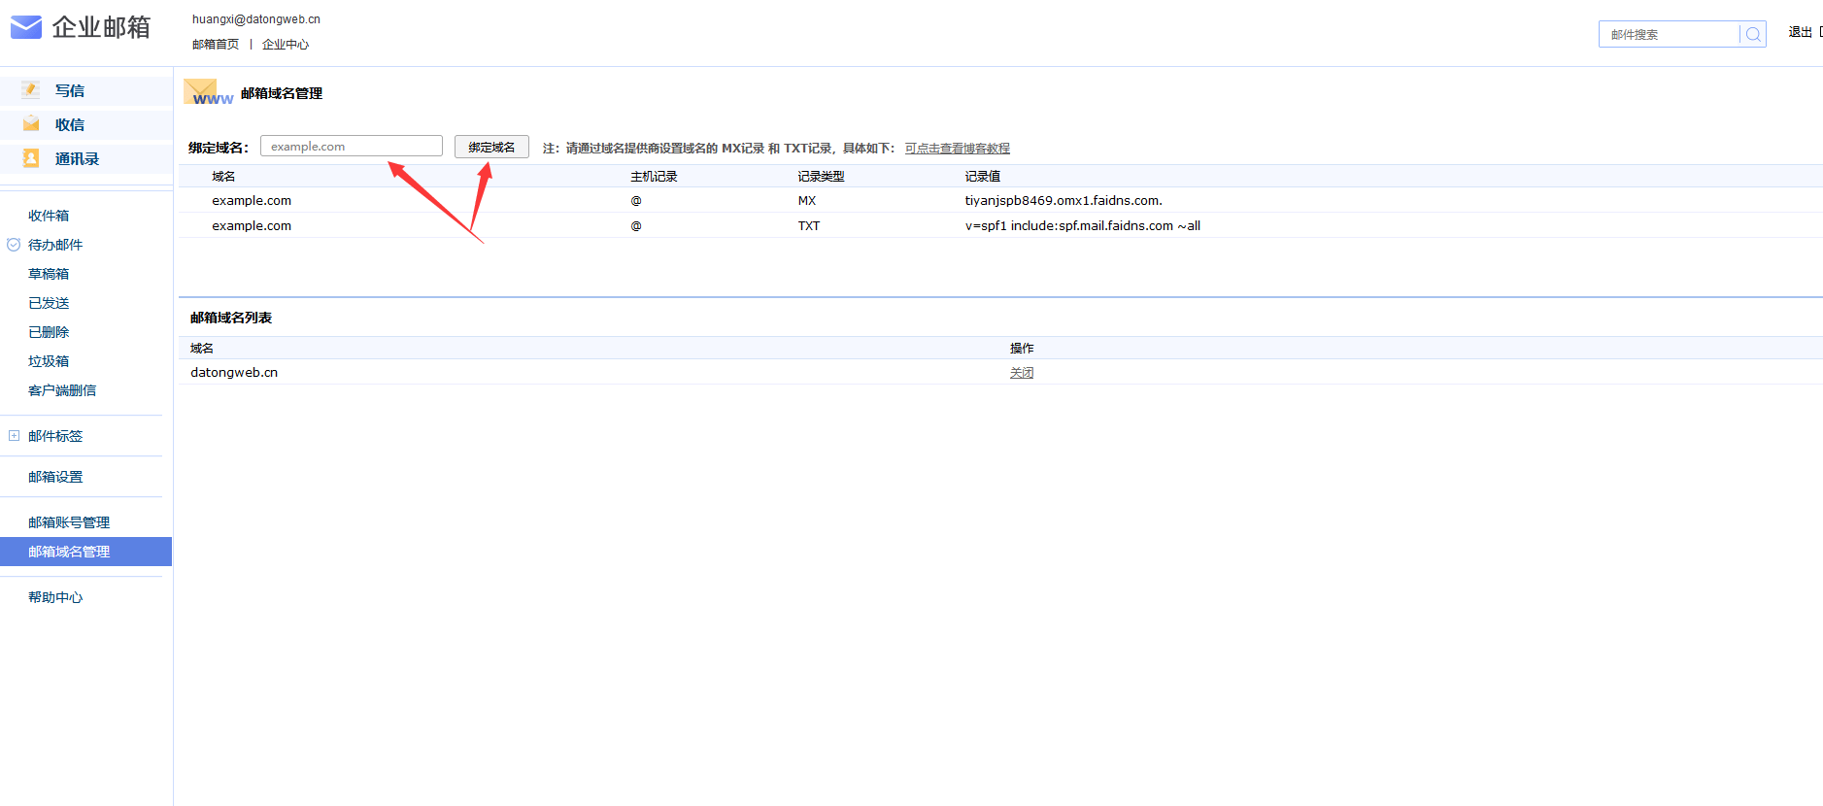The width and height of the screenshot is (1823, 806).
Task: Focus the example.com domain input field
Action: point(351,147)
